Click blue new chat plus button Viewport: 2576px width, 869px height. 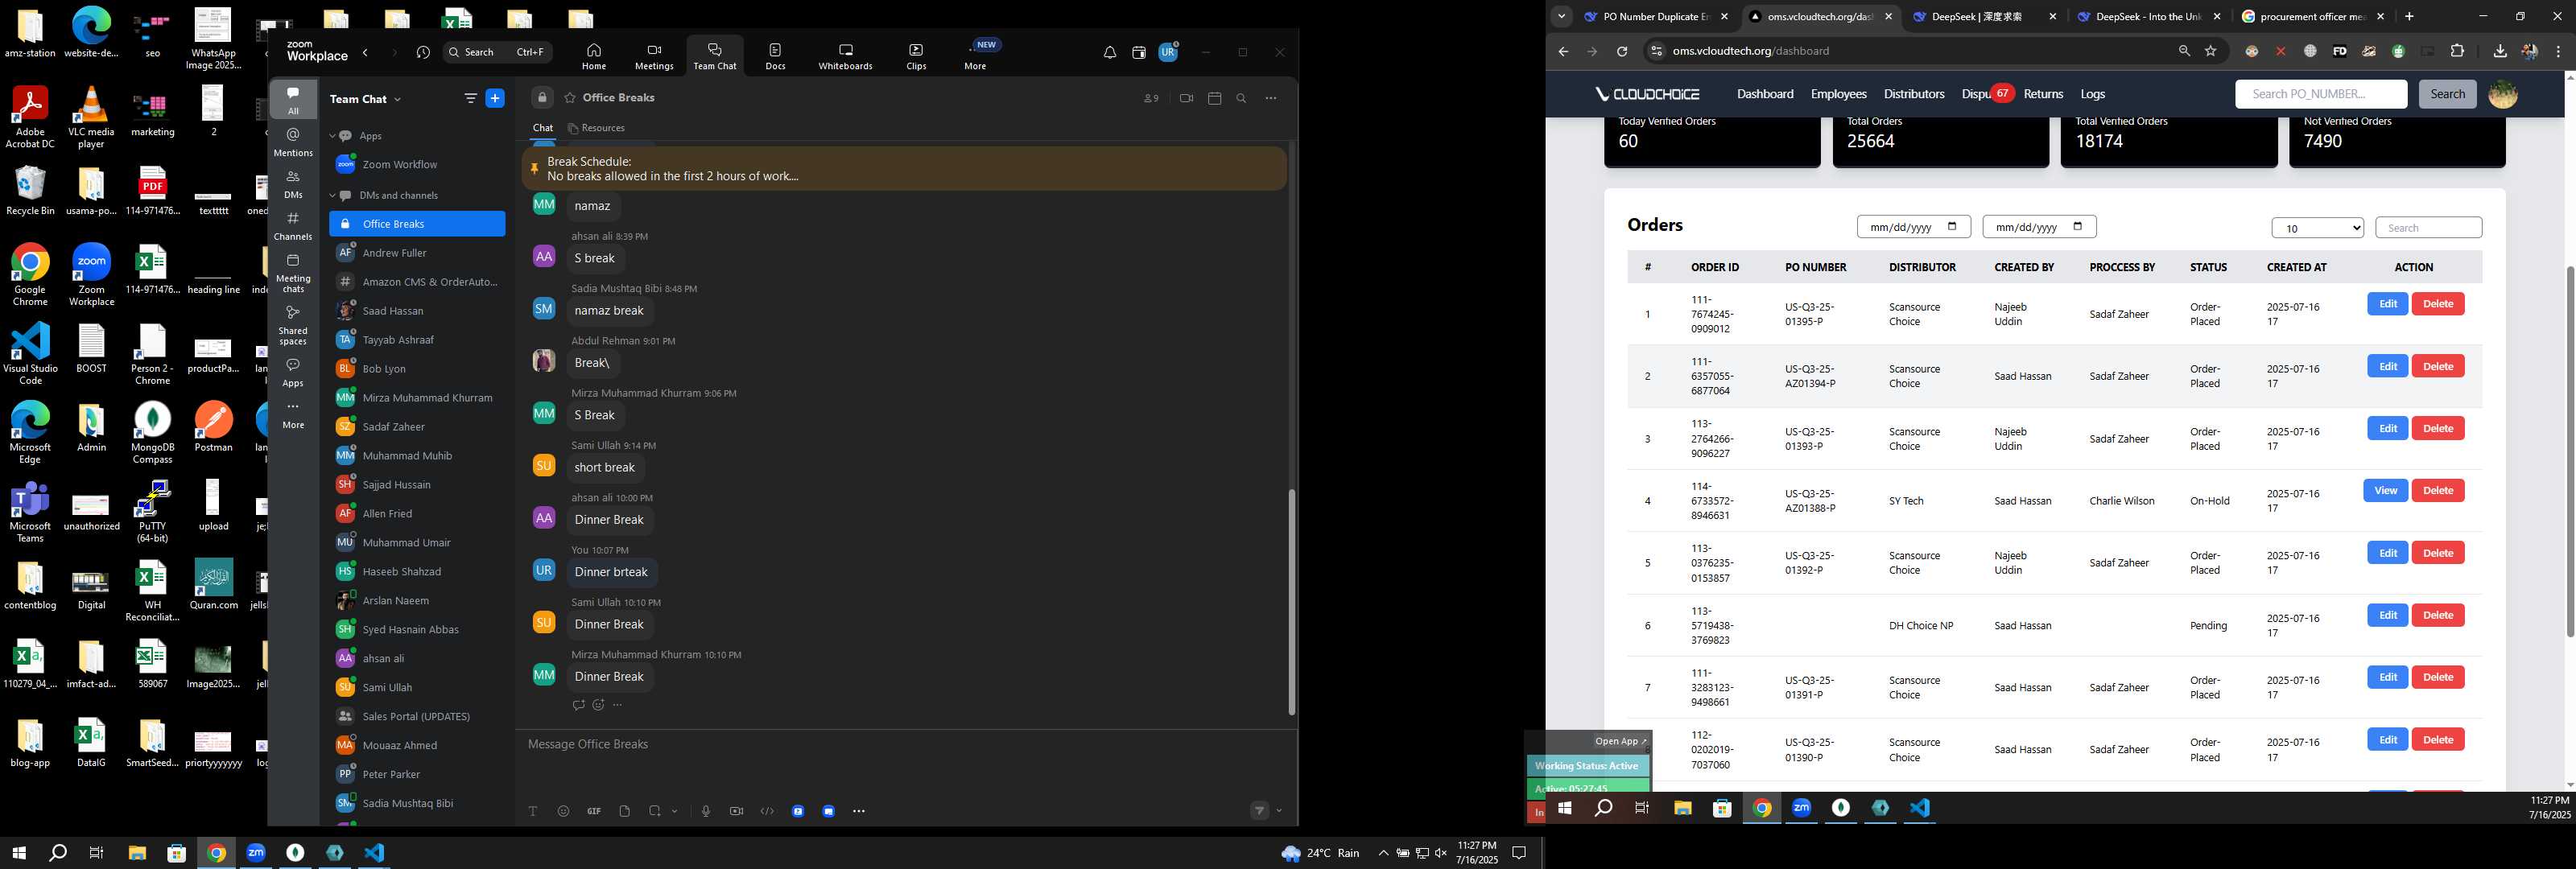[495, 98]
